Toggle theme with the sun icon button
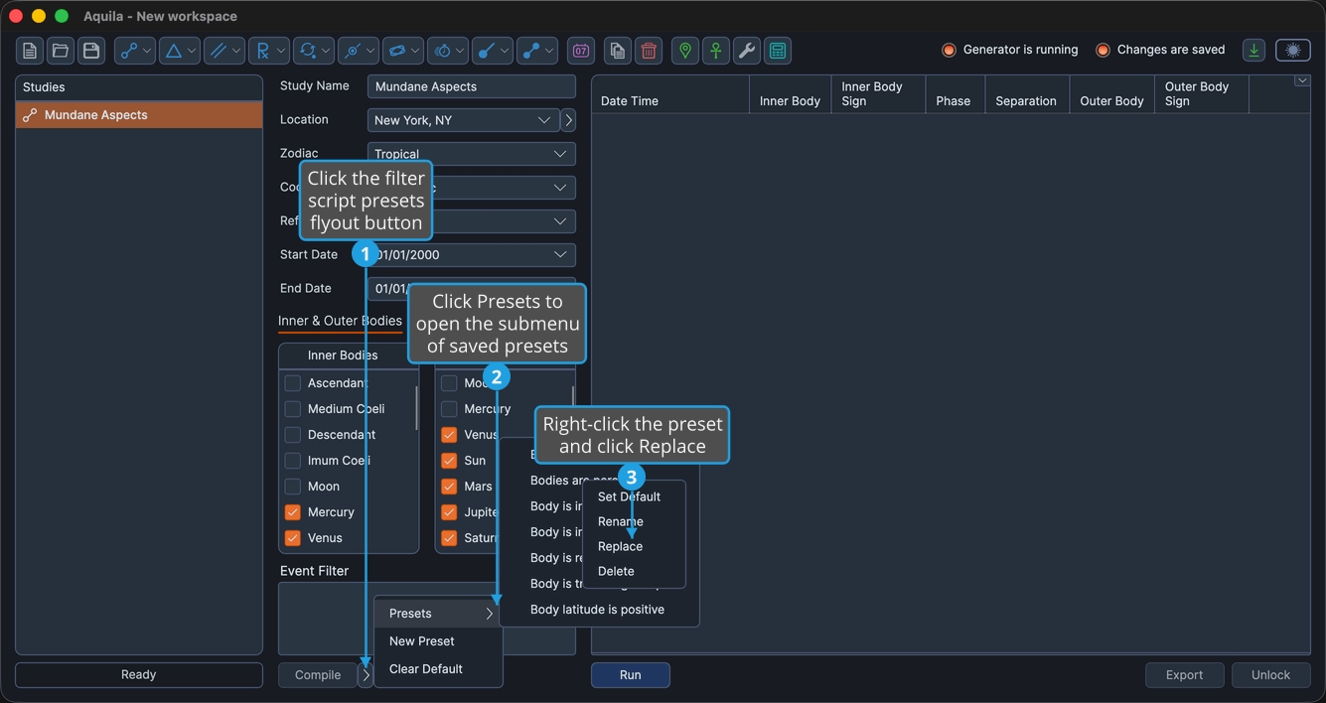This screenshot has height=703, width=1326. click(x=1293, y=50)
